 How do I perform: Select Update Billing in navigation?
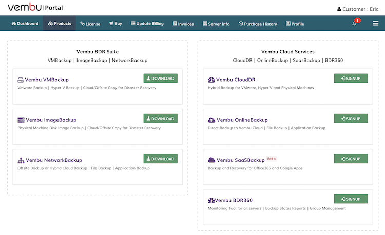(x=147, y=24)
